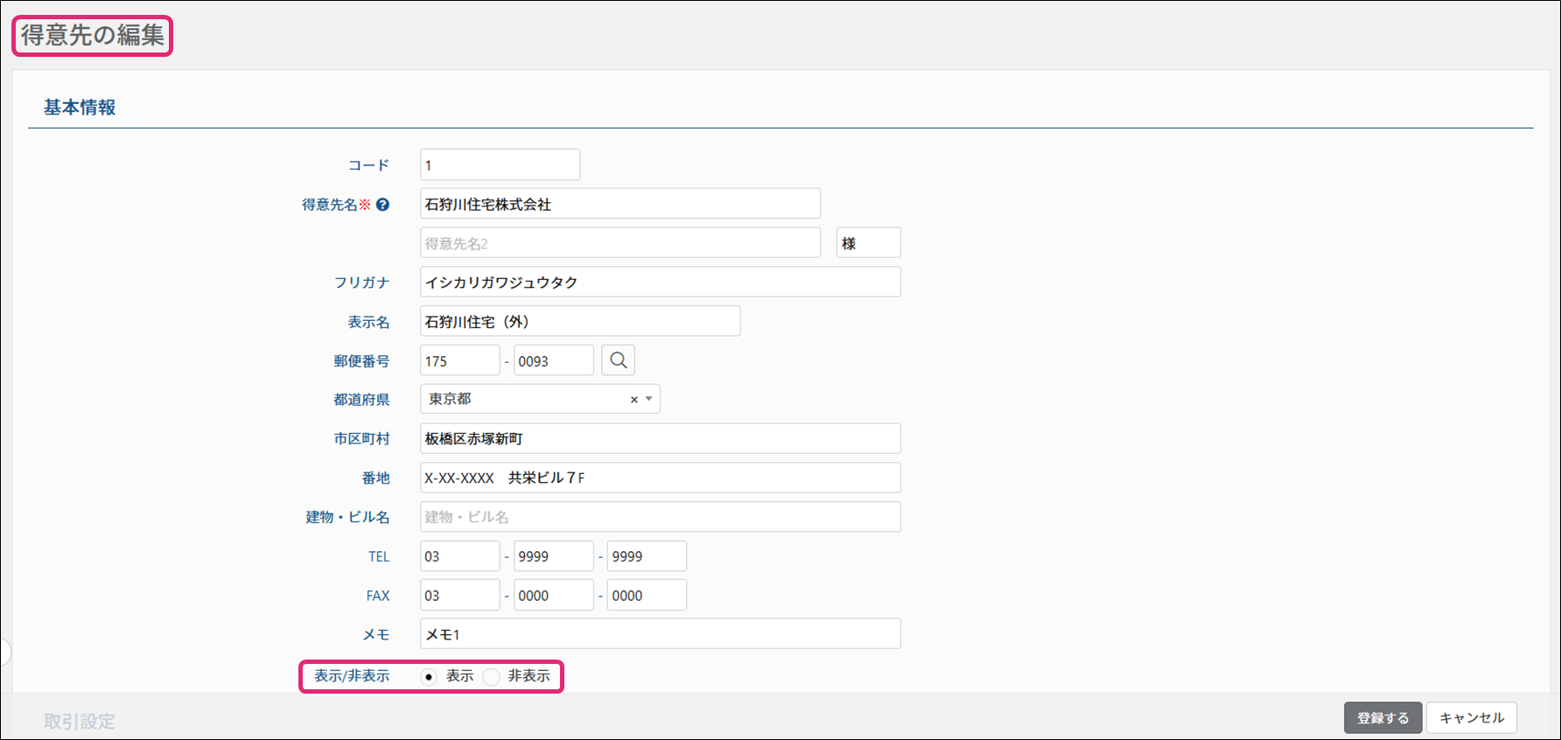Screen dimensions: 1561x740
Task: Focus the 得意先名2 placeholder field
Action: pyautogui.click(x=619, y=243)
